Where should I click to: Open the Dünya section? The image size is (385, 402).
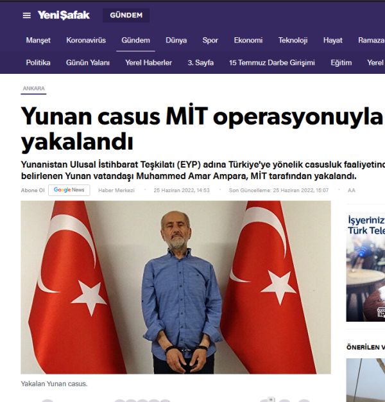(176, 40)
